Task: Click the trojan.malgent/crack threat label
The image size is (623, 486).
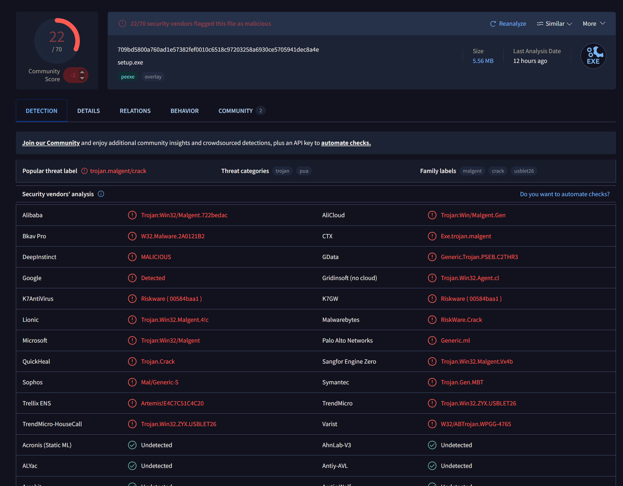Action: point(118,171)
